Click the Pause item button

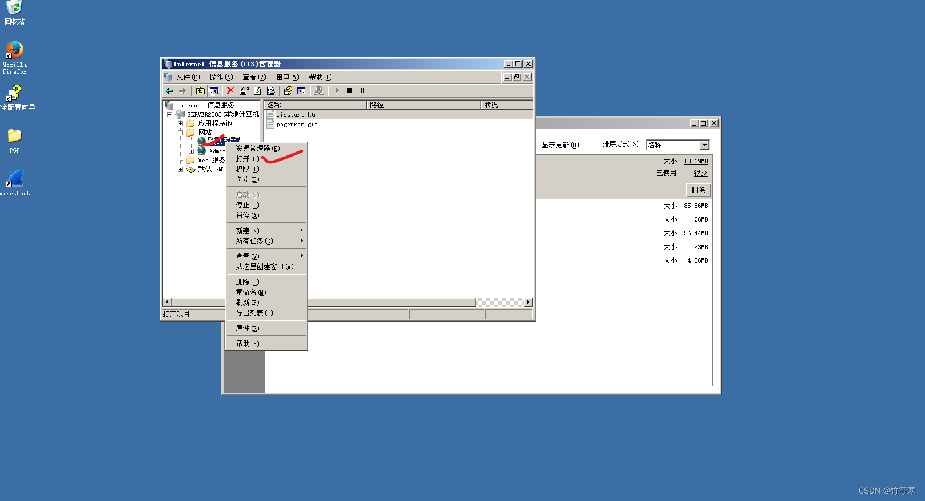pos(362,91)
